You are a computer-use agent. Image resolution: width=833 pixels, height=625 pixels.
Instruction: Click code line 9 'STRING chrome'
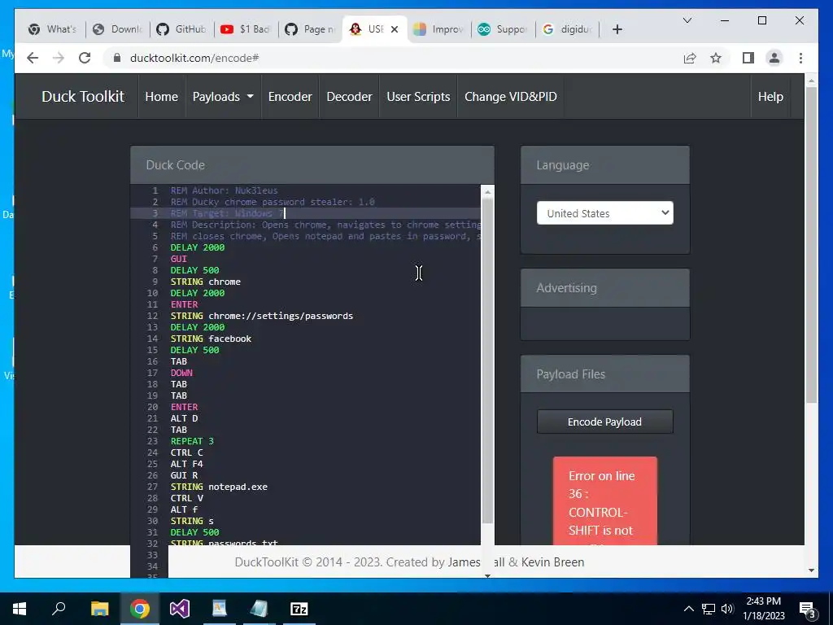[206, 282]
